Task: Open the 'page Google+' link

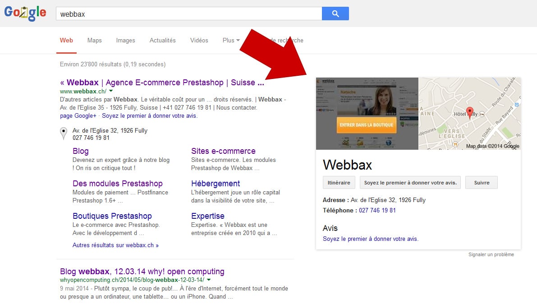Action: [x=78, y=116]
